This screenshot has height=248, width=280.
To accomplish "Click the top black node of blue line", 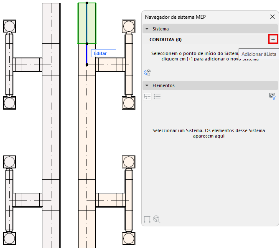I will coord(87,3).
